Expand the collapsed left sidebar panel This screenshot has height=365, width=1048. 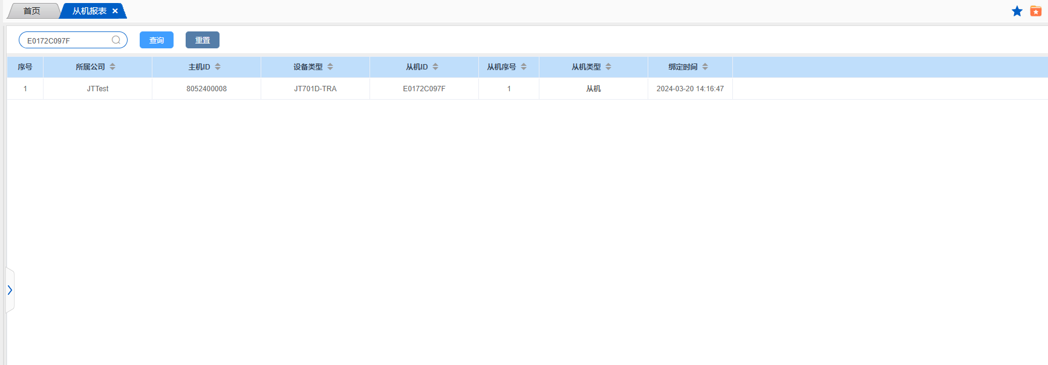tap(10, 290)
